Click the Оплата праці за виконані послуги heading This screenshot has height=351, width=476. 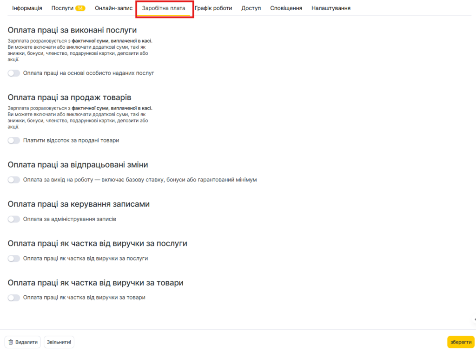[x=72, y=30]
